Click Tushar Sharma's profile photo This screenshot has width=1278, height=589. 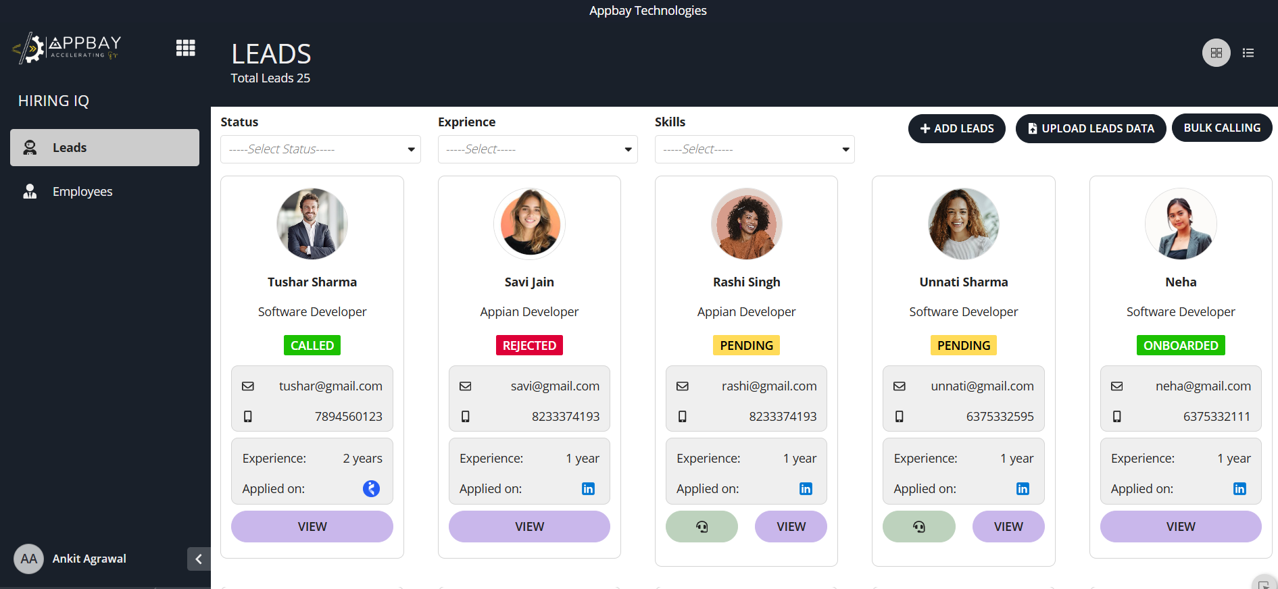(x=312, y=224)
